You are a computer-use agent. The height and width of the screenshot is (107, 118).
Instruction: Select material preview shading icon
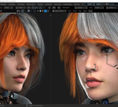43,11
